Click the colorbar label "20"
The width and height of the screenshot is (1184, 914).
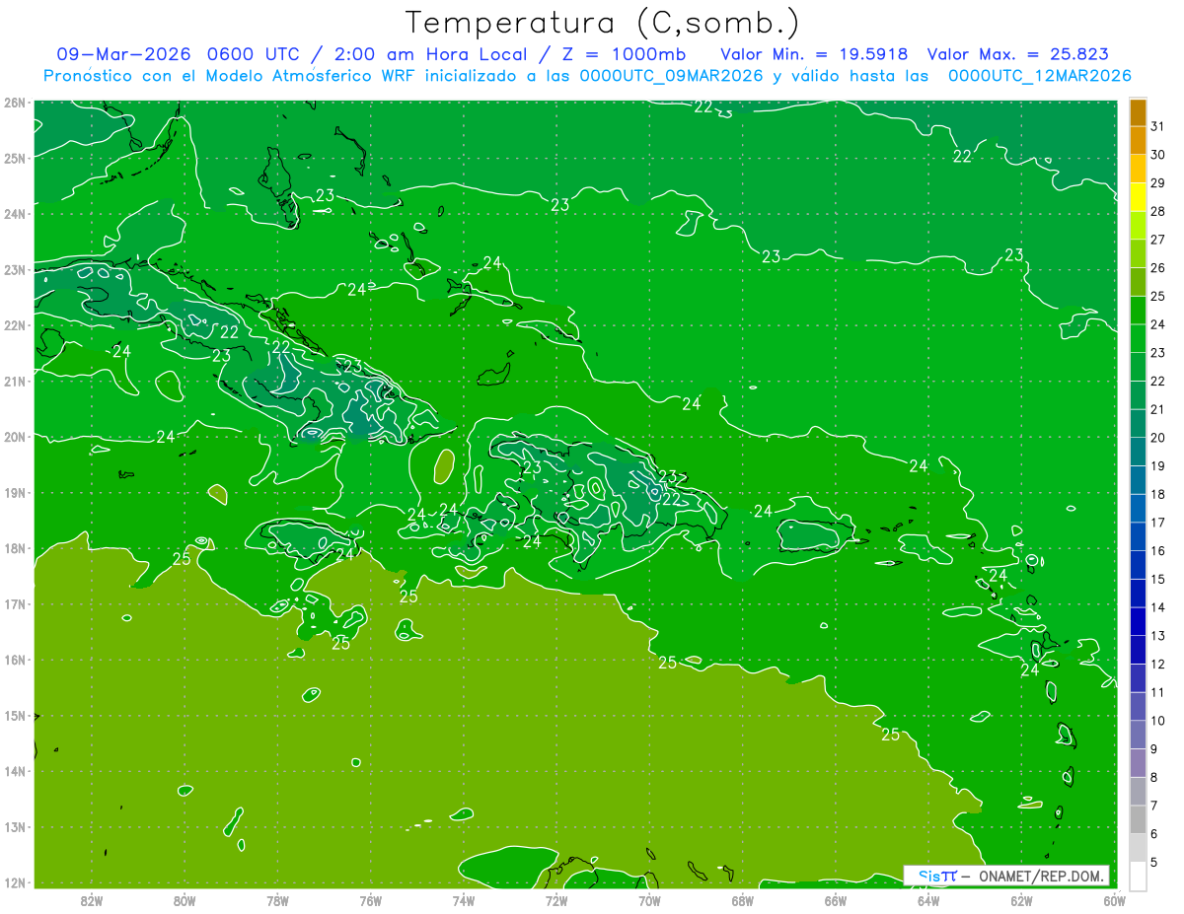tap(1158, 438)
